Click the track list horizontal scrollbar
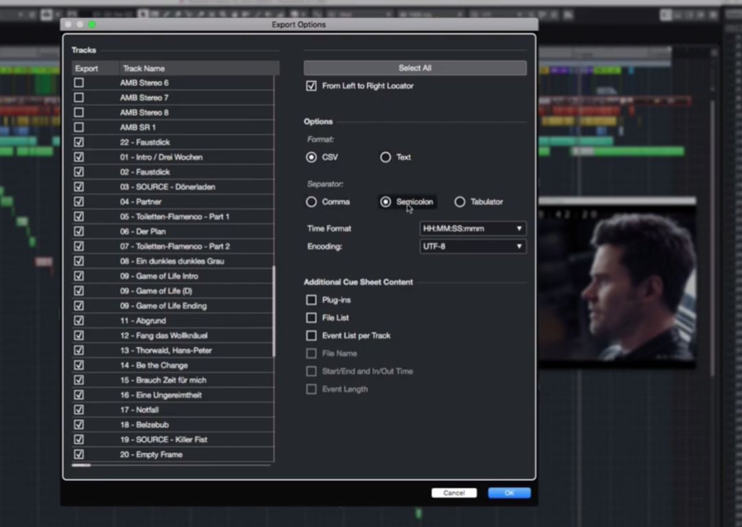The width and height of the screenshot is (742, 527). tap(82, 466)
